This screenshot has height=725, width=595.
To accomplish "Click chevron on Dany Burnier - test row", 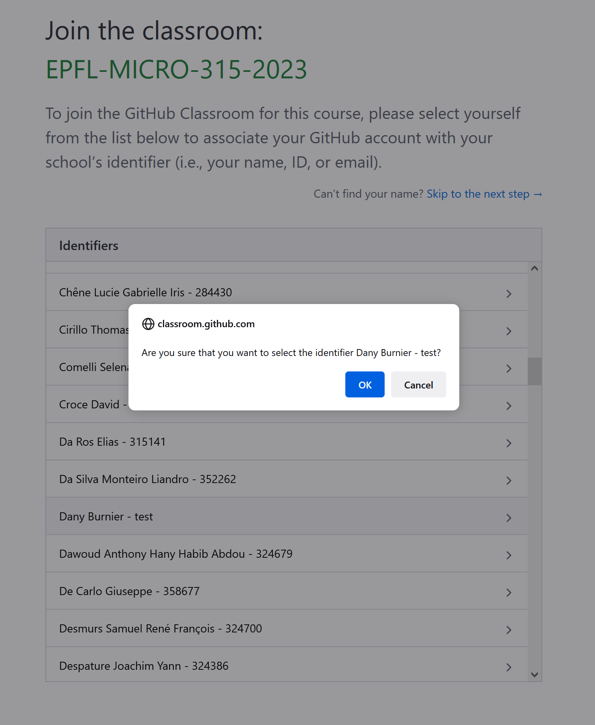I will [509, 518].
